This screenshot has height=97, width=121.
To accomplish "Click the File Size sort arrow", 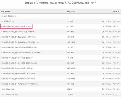I will (x=76, y=12).
